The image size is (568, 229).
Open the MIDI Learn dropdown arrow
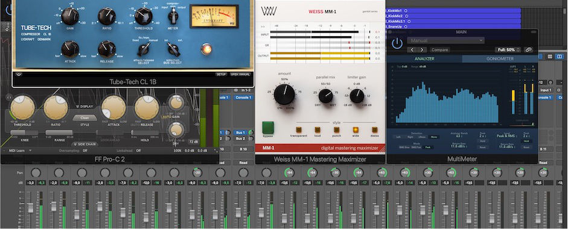tap(30, 150)
